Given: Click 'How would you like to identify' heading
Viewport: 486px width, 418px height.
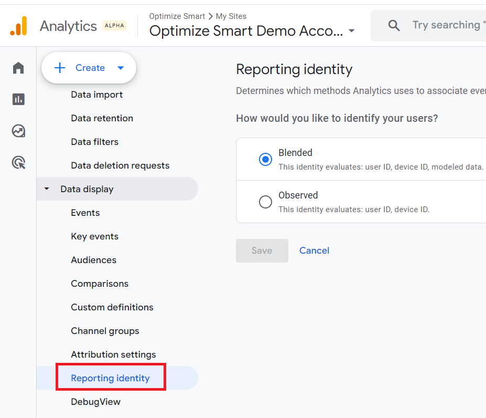Looking at the screenshot, I should click(x=337, y=118).
